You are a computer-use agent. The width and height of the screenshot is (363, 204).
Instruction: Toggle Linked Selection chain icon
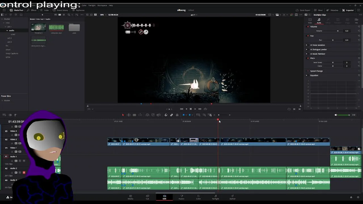click(x=172, y=115)
